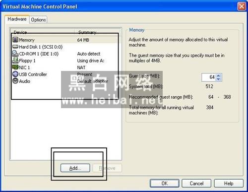Close the Virtual Machine Control Panel window
The width and height of the screenshot is (248, 192).
click(x=242, y=6)
